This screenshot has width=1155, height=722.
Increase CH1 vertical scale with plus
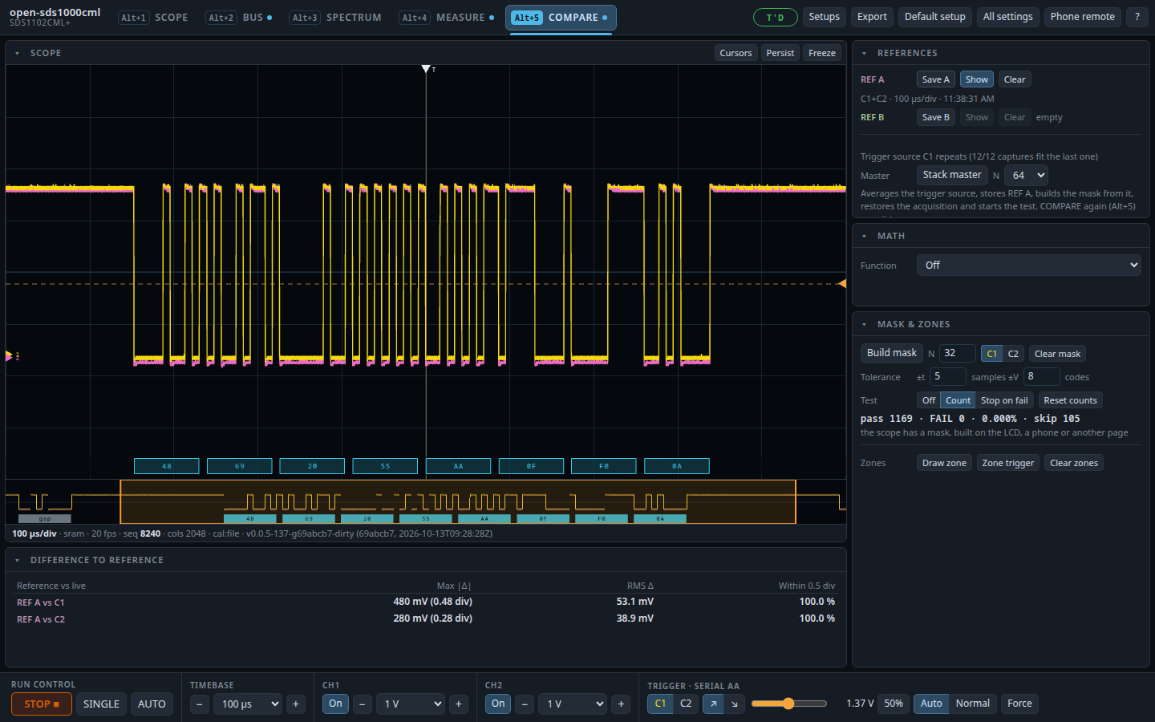(x=459, y=704)
